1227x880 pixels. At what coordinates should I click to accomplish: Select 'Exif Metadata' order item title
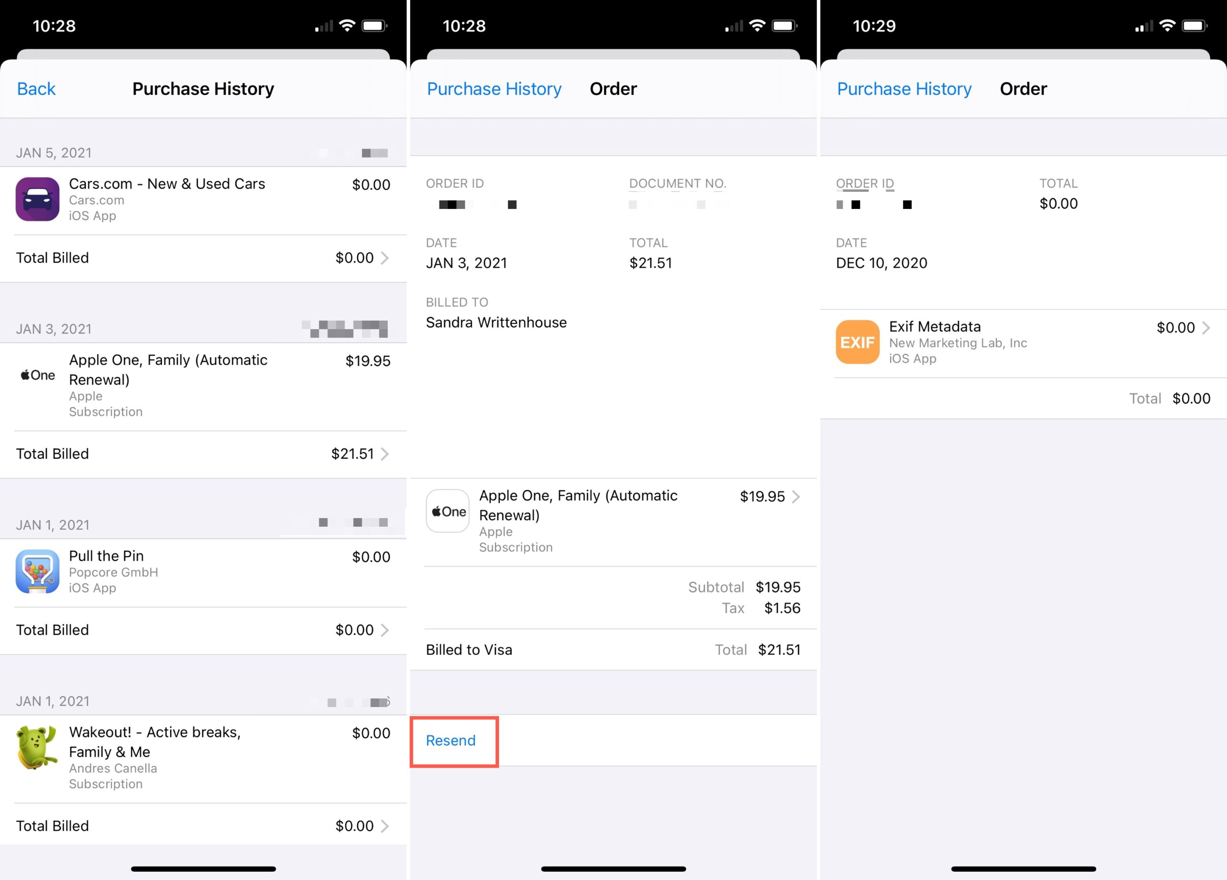click(x=935, y=327)
